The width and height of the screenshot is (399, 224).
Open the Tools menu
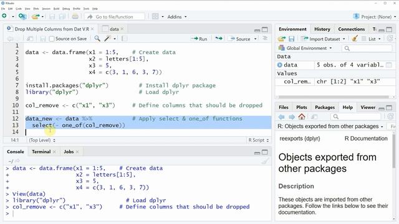coord(86,9)
